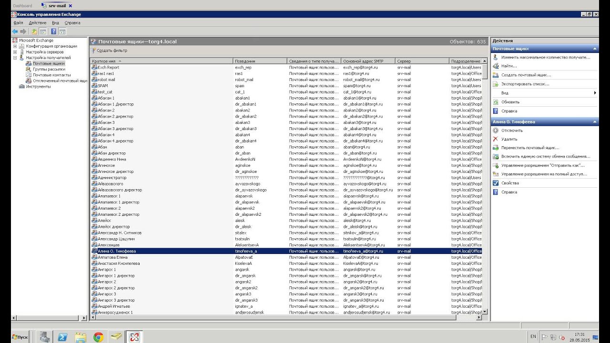Open the Файл menu
Viewport: 610px width, 343px height.
(19, 22)
